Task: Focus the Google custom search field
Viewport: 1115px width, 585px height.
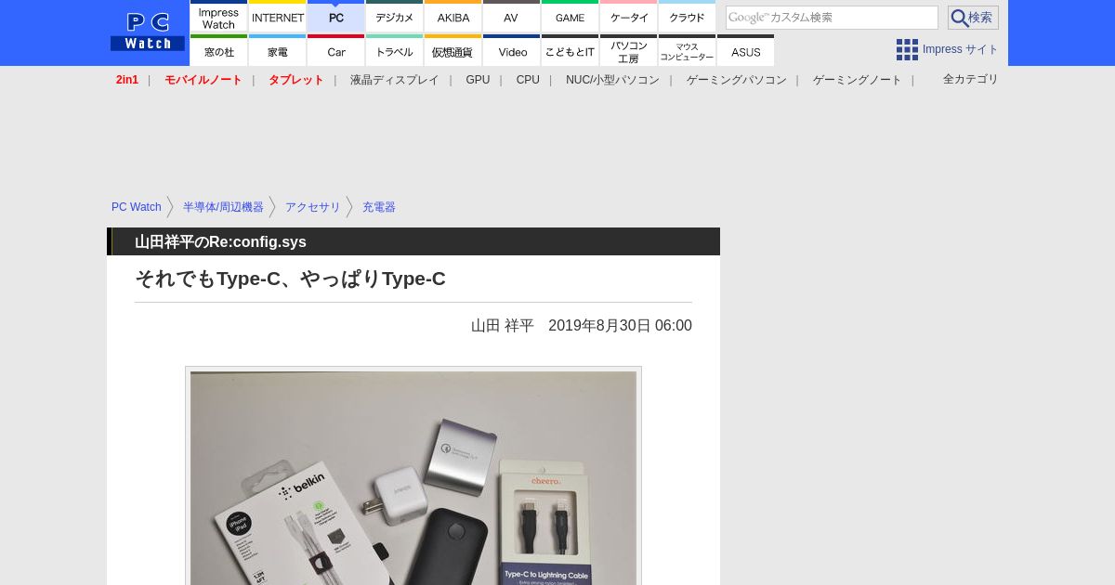Action: pyautogui.click(x=832, y=18)
